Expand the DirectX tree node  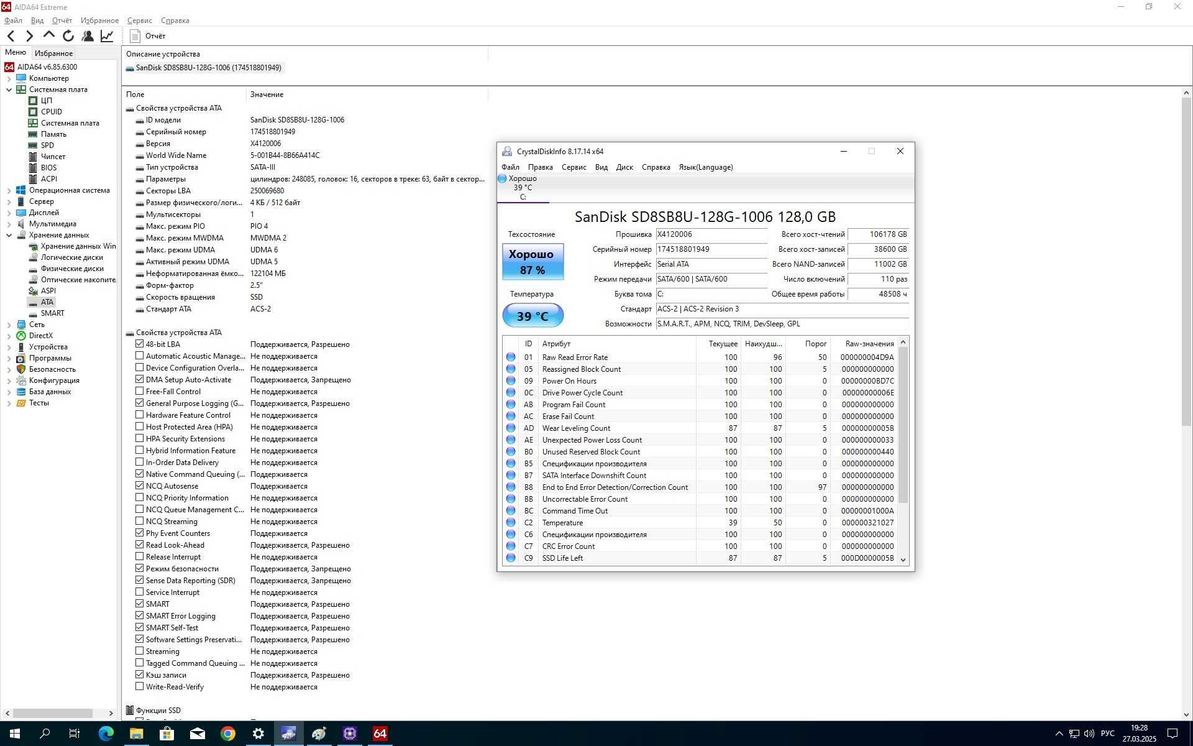(x=9, y=336)
